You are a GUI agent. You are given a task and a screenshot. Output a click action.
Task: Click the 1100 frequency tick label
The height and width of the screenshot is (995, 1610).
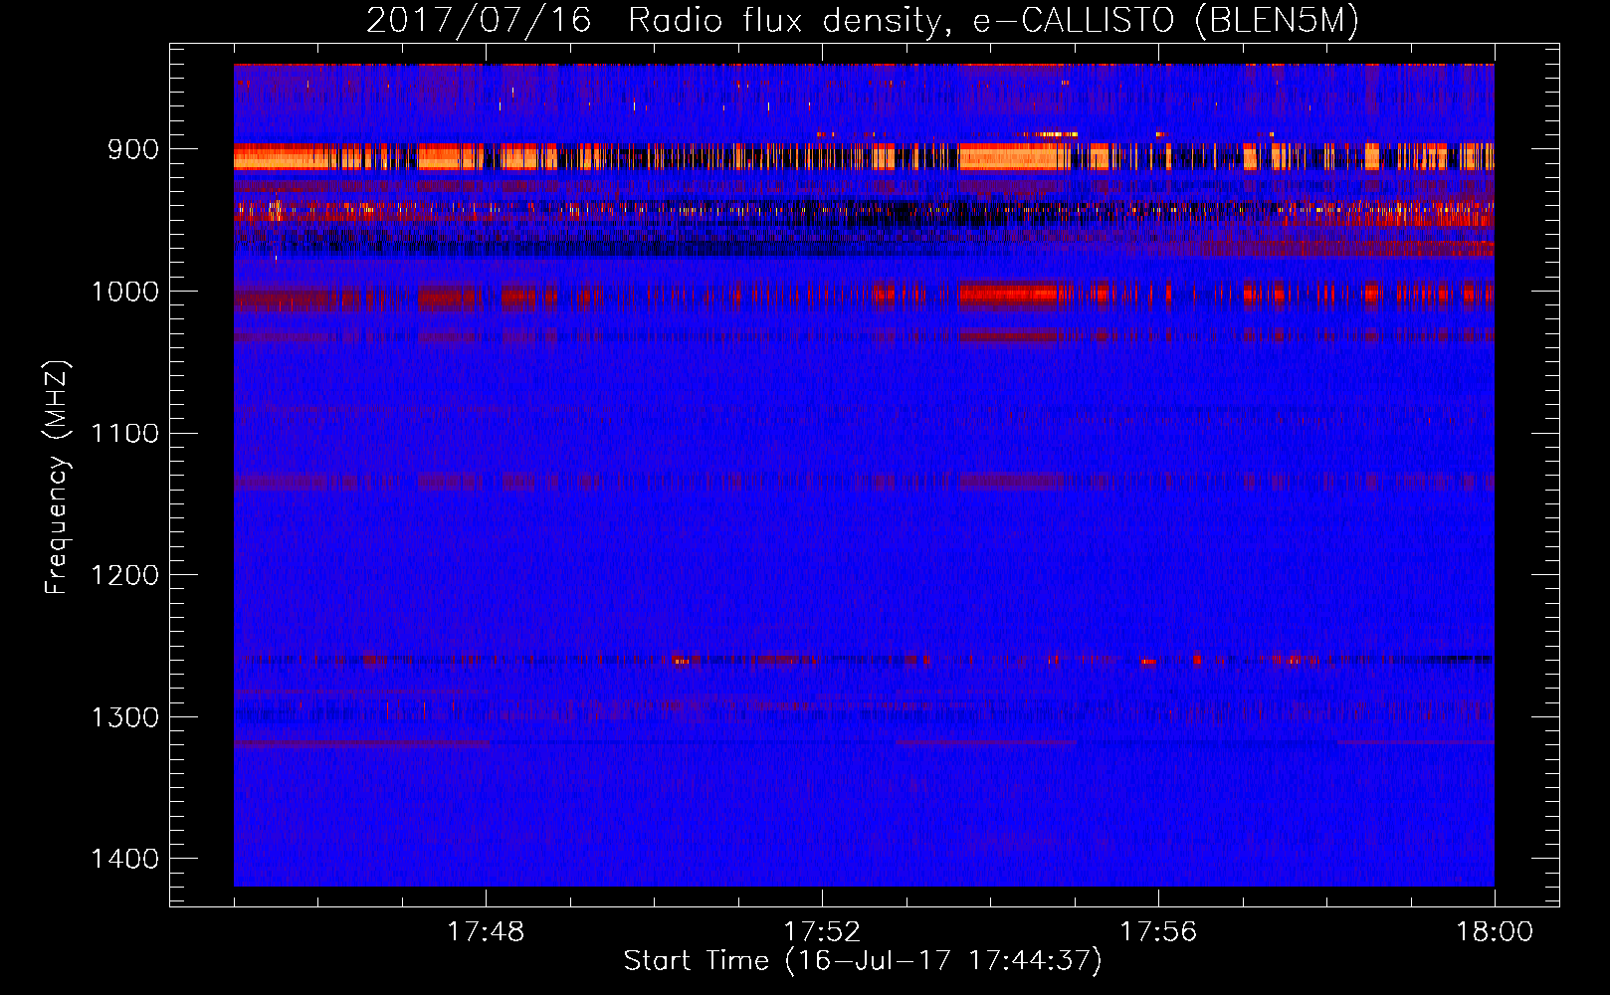[x=124, y=433]
